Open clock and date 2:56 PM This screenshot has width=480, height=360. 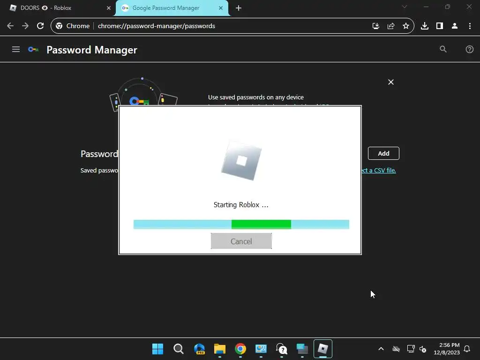(x=447, y=349)
